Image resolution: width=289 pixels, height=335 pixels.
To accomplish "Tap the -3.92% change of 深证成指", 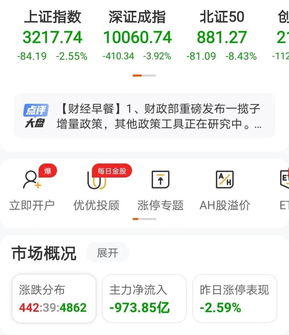I will tap(157, 57).
